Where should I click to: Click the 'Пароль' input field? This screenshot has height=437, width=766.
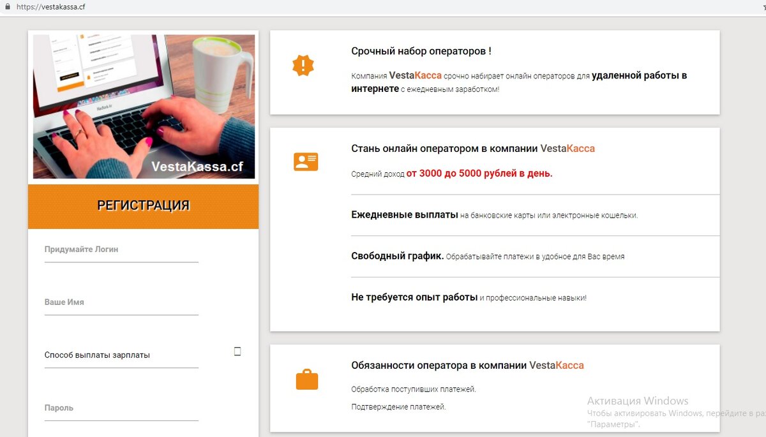click(121, 408)
